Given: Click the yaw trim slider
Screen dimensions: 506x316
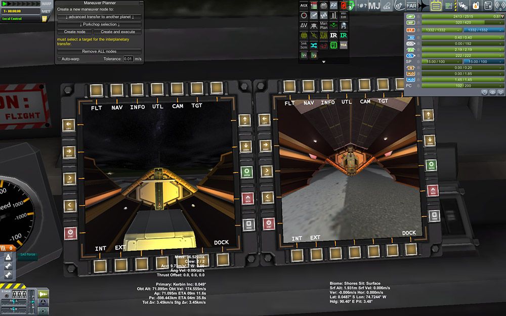Looking at the screenshot, I should tap(13, 311).
